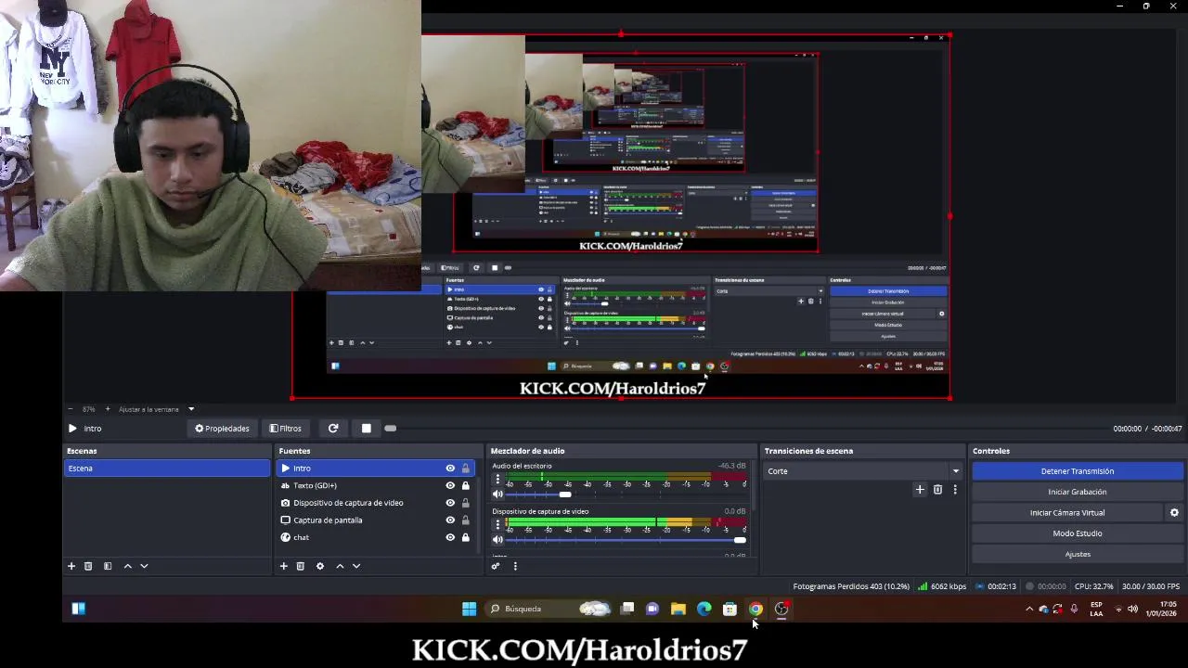
Task: Open Propiedades for the selected source
Action: 222,429
